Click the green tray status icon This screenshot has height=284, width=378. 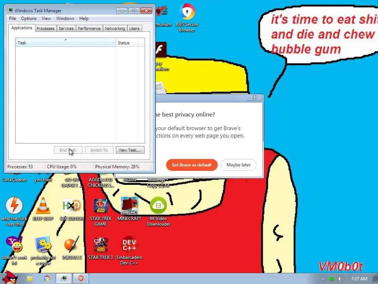[x=332, y=279]
